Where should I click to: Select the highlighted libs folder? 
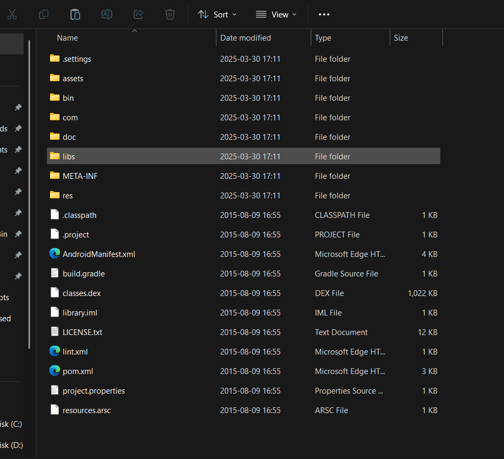tap(68, 156)
